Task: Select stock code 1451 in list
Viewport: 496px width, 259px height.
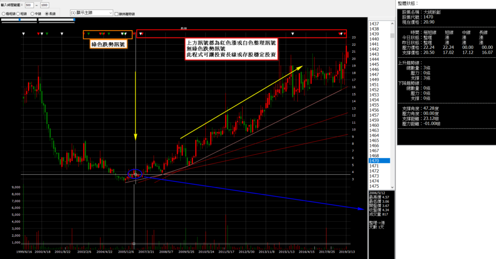Action: pyautogui.click(x=379, y=84)
